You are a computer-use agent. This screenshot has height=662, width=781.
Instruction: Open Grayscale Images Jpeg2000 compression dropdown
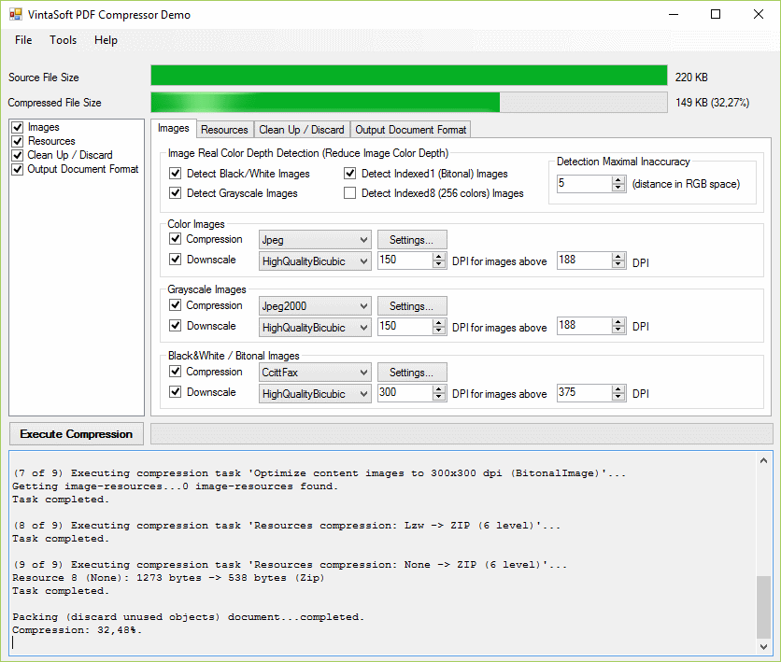click(362, 306)
